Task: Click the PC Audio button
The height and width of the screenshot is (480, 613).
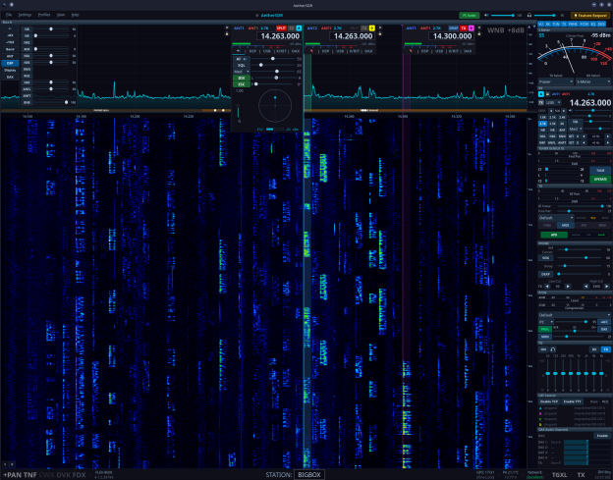Action: (x=470, y=16)
